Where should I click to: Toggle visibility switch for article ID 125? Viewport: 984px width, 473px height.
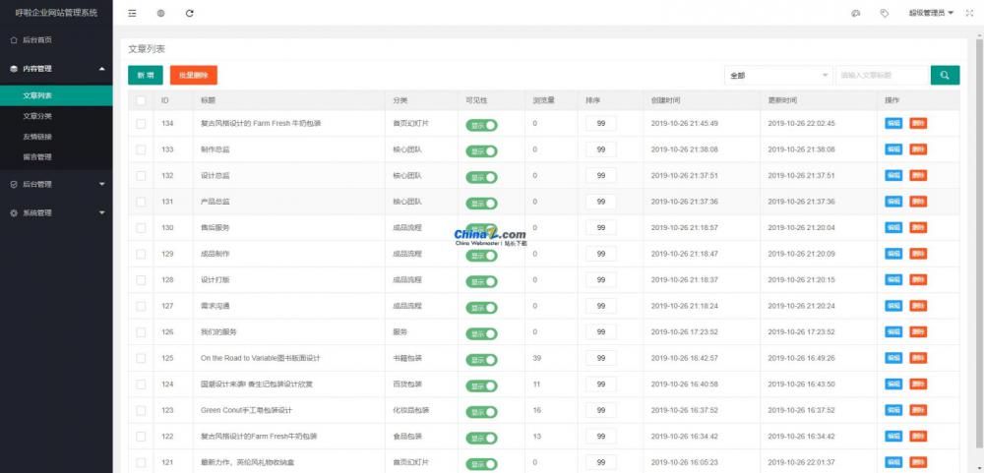click(481, 360)
